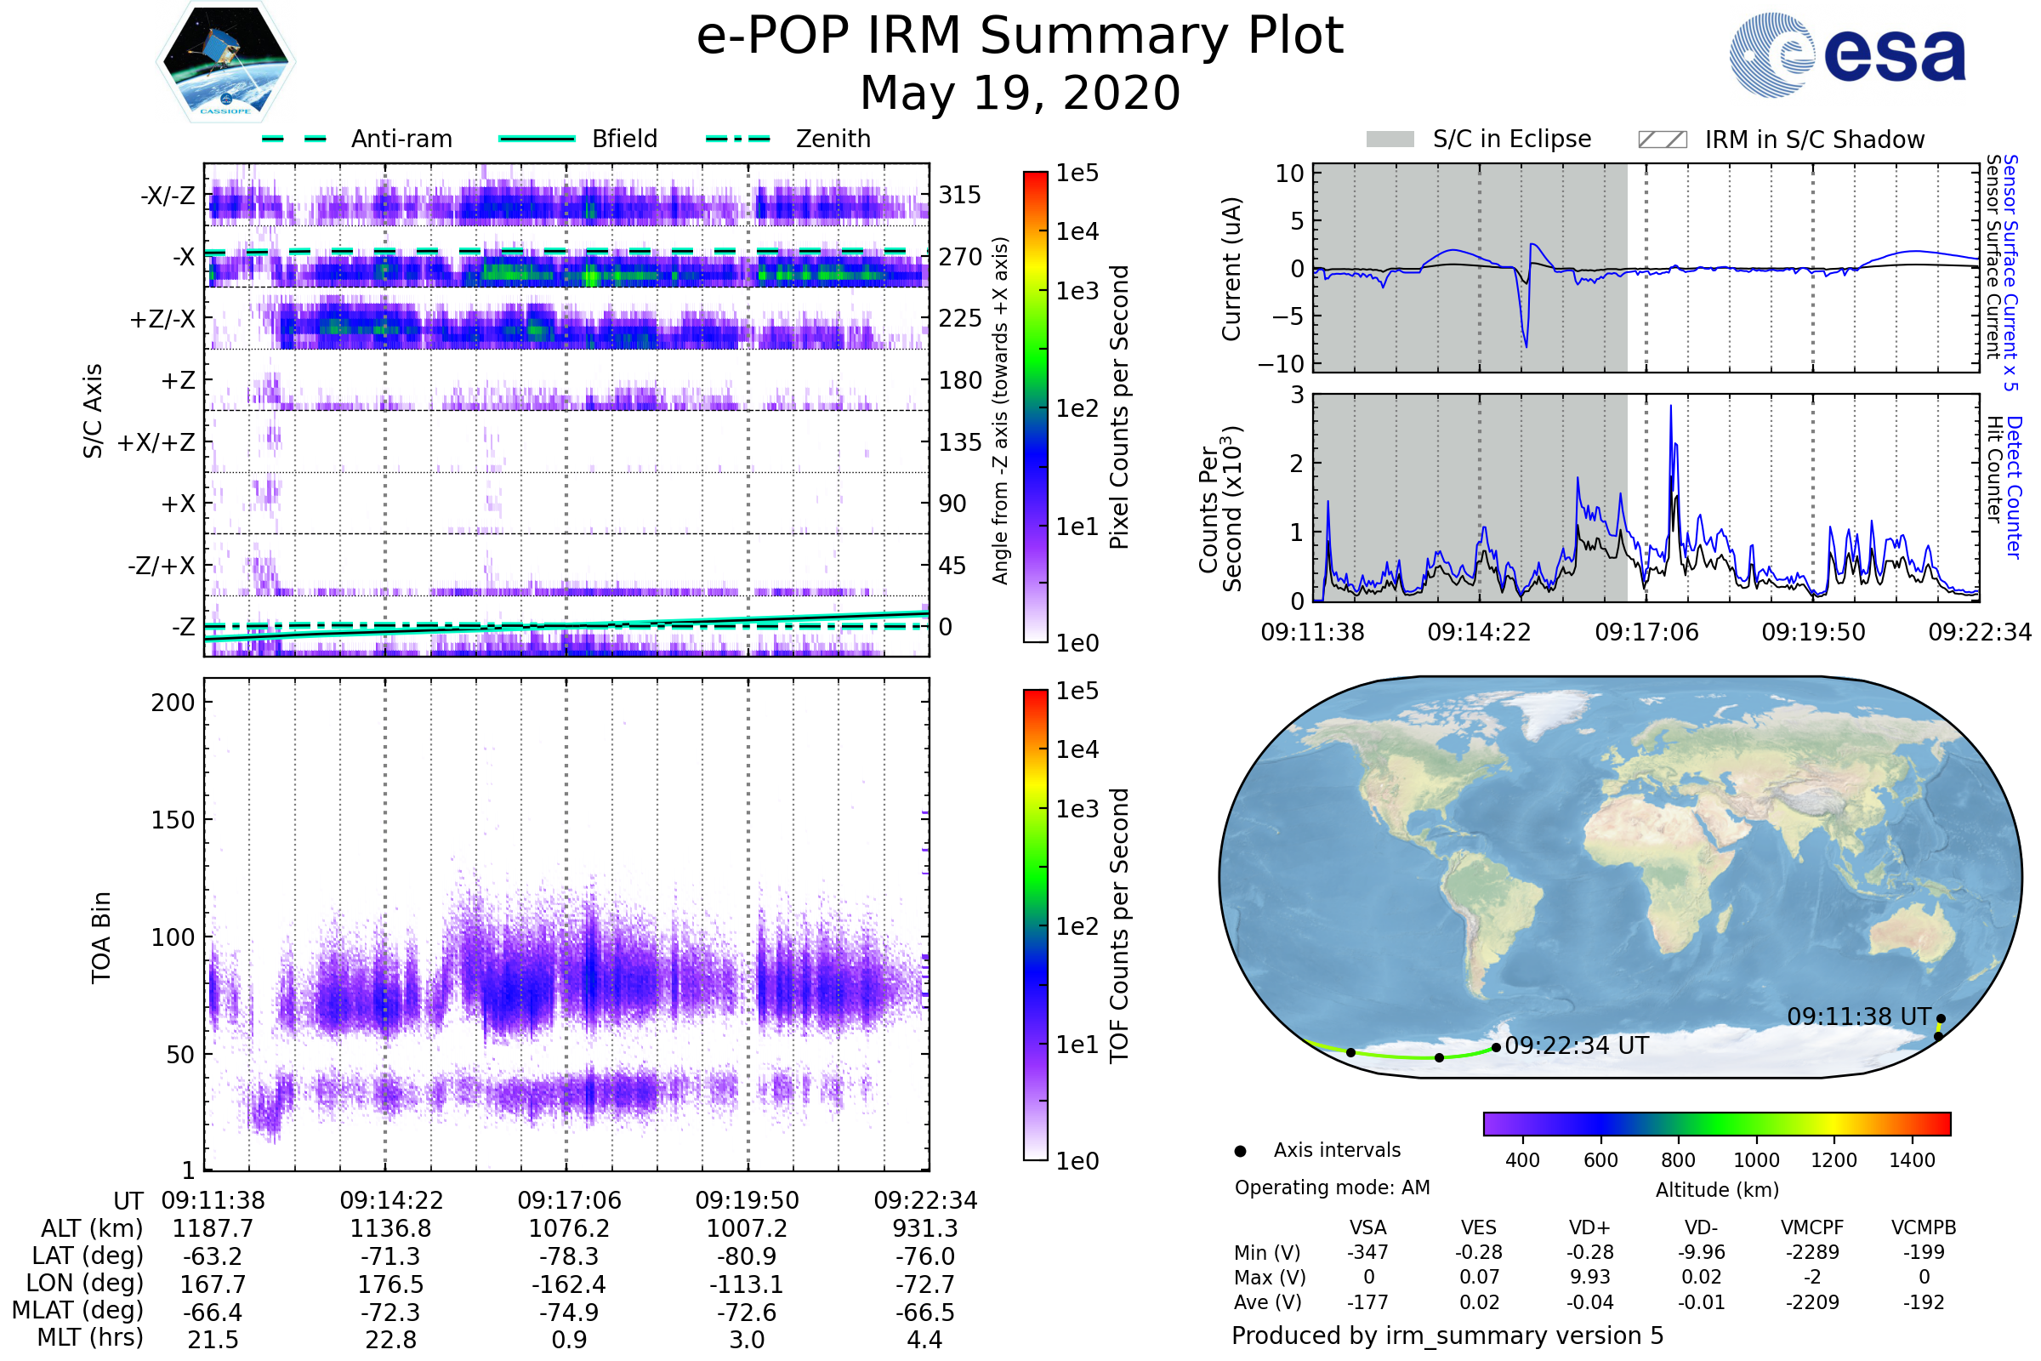Click the MLT (hrs) row label
This screenshot has width=2041, height=1361.
(90, 1337)
